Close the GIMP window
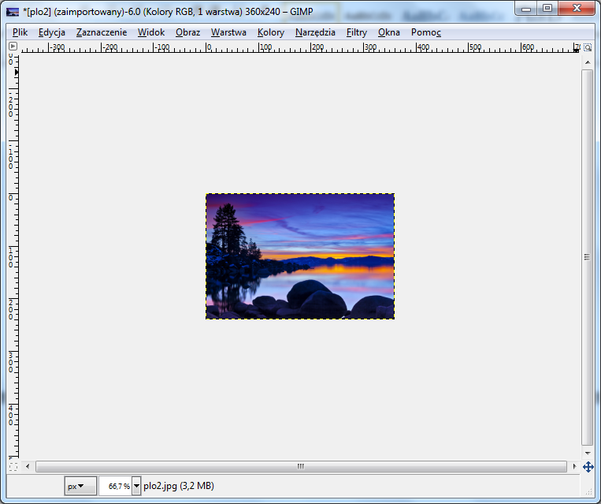The image size is (601, 504). tap(577, 8)
